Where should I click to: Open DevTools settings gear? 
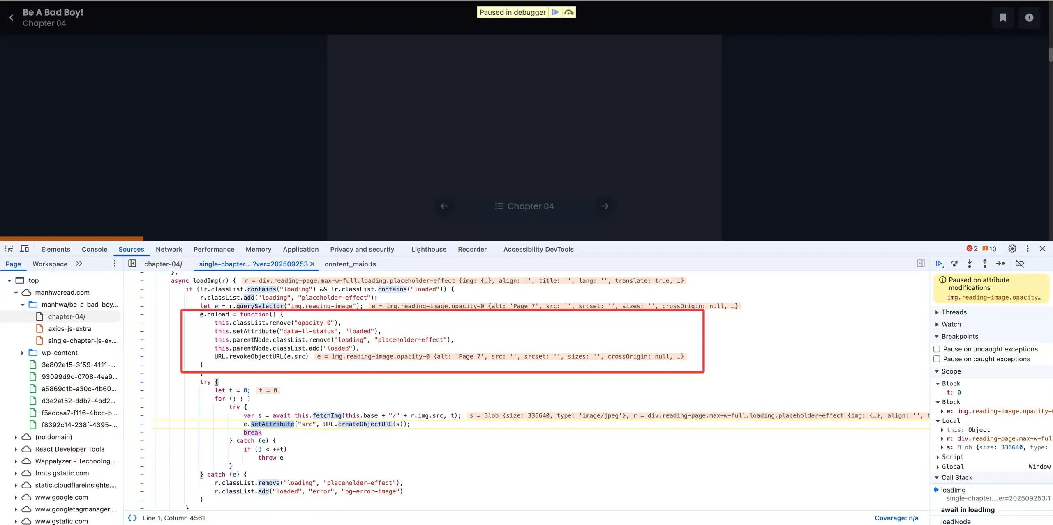[x=1012, y=249]
